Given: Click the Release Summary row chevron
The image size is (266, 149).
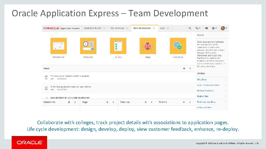Looking at the screenshot, I should click(226, 91).
